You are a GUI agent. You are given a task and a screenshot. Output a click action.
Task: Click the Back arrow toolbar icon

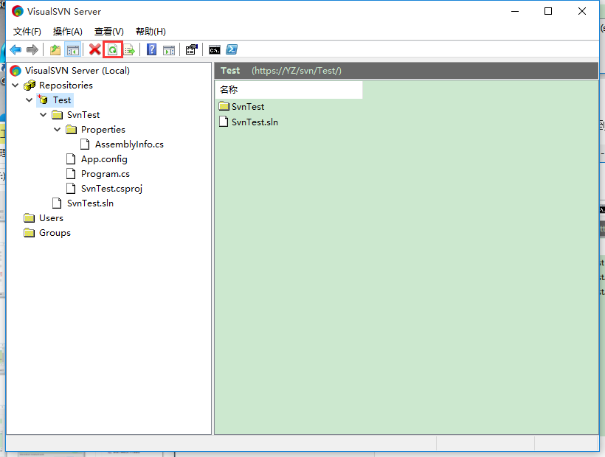pyautogui.click(x=15, y=49)
